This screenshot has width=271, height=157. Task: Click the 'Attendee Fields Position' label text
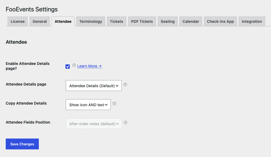[x=28, y=122]
